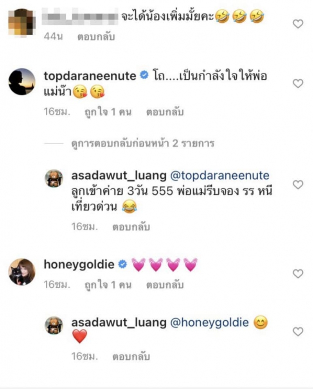Viewport: 313px width, 389px height.
Task: Reply to topdaraneenute's comment
Action: [165, 112]
